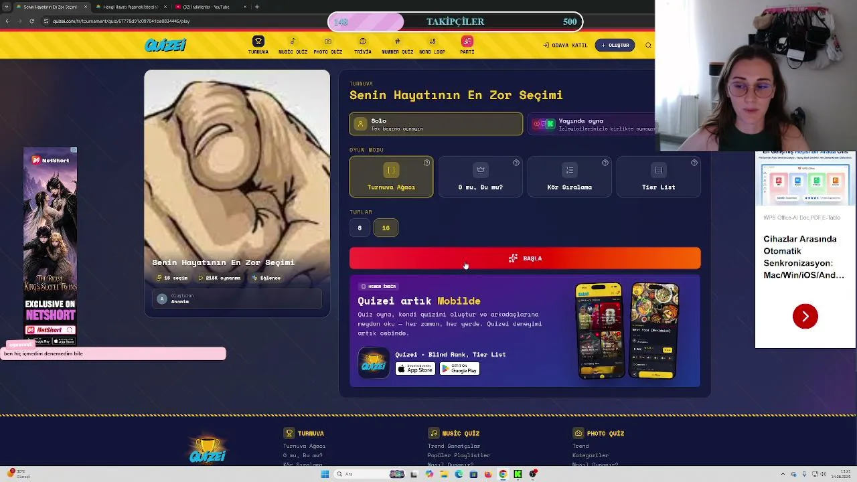This screenshot has height=482, width=857.
Task: Open the Turnuva trophy icon in navbar
Action: tap(258, 42)
